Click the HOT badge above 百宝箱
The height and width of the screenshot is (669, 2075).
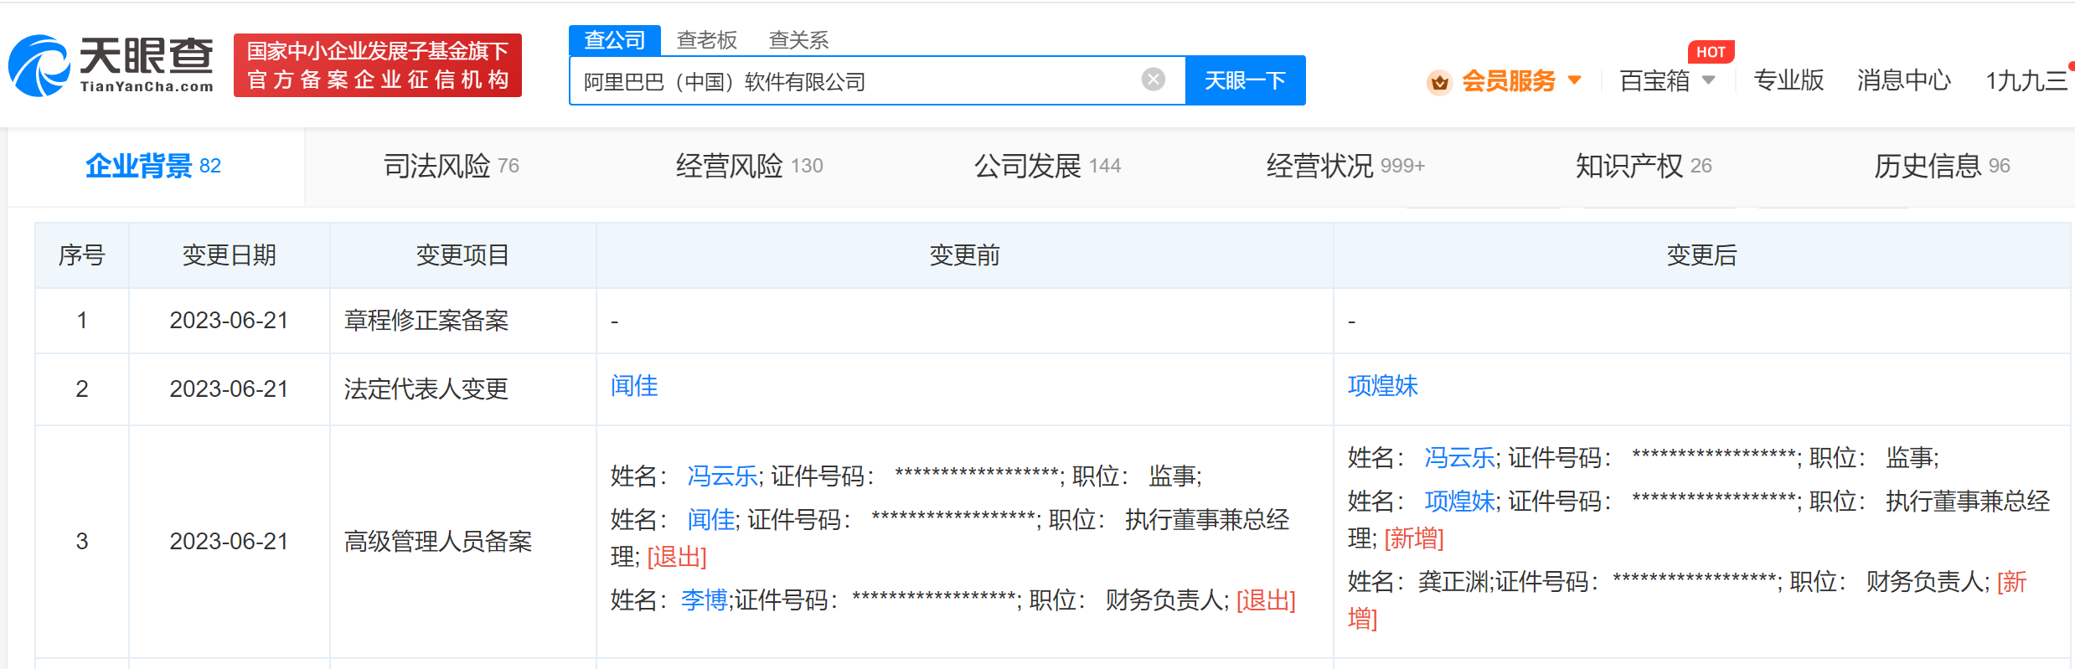click(x=1711, y=52)
